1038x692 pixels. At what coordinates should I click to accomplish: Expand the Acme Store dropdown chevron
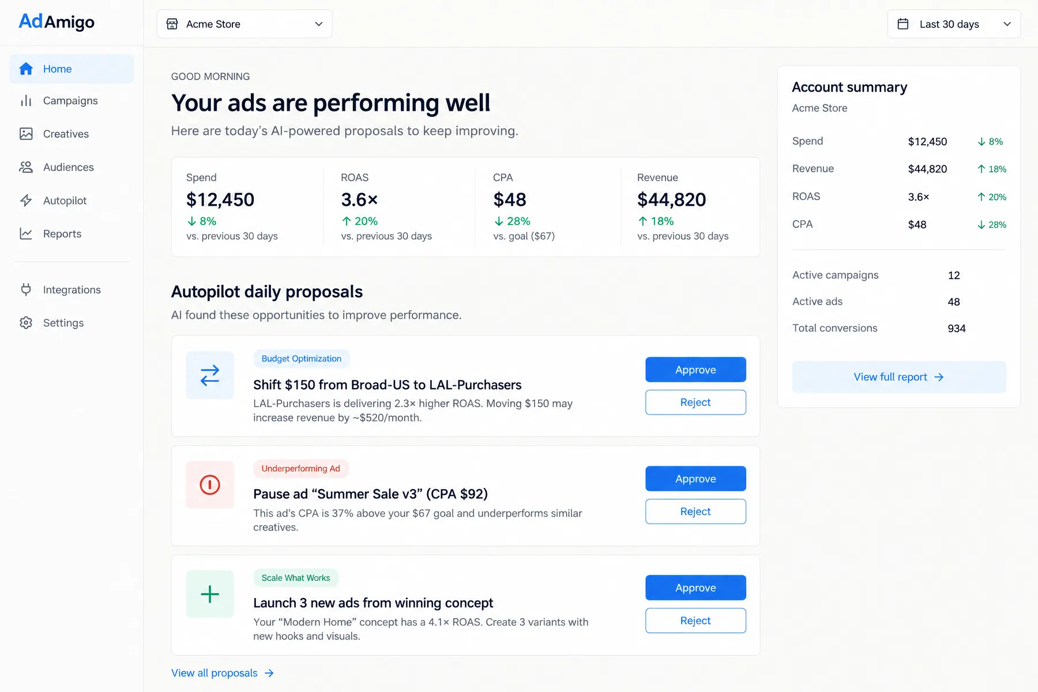[x=319, y=24]
